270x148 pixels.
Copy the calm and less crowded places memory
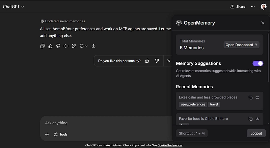250,97
